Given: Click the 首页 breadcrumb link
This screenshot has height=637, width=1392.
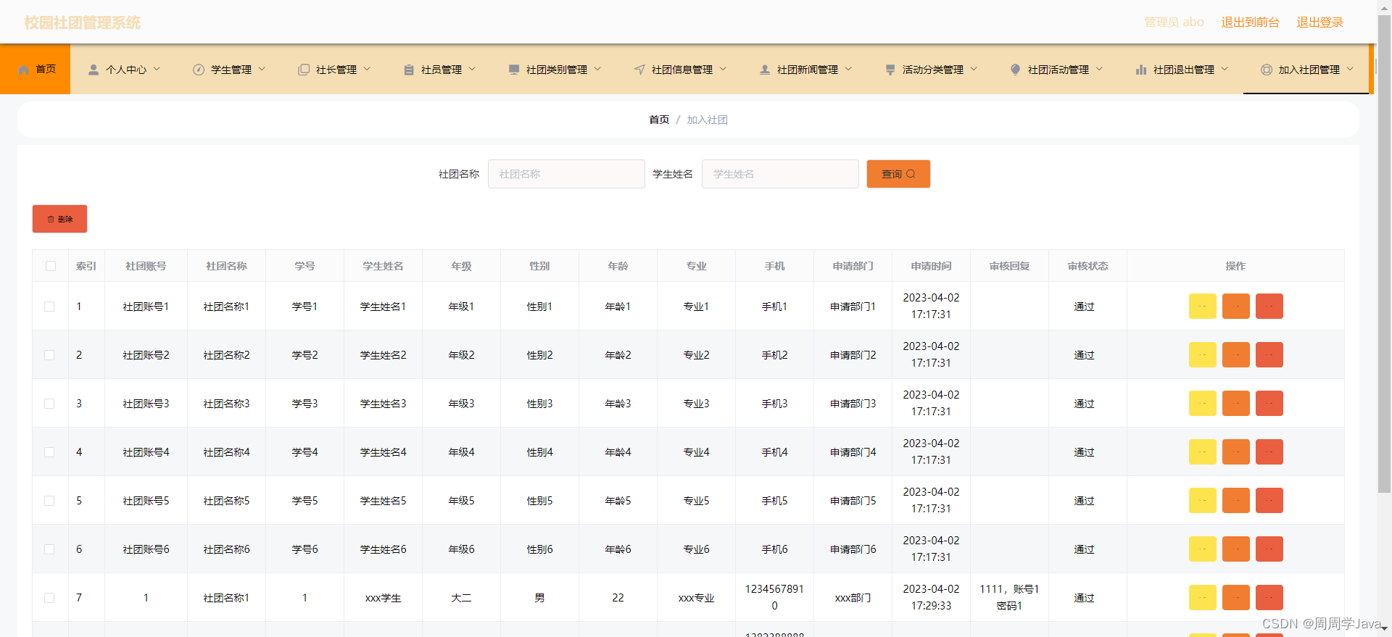Looking at the screenshot, I should click(x=659, y=120).
